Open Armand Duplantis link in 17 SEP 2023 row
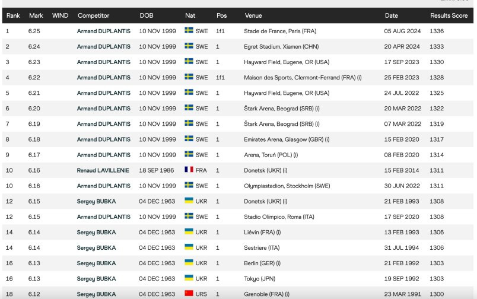 [x=103, y=62]
